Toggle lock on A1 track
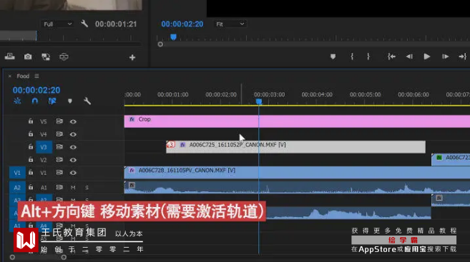Image resolution: width=470 pixels, height=262 pixels. click(31, 187)
